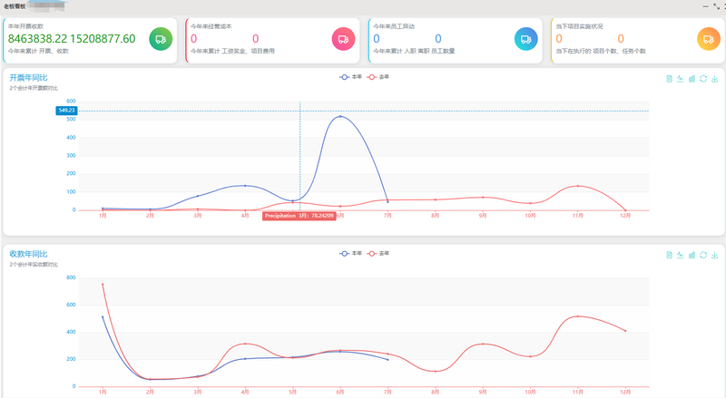Click the 12月 axis label in 开票年同比 chart

pos(625,216)
